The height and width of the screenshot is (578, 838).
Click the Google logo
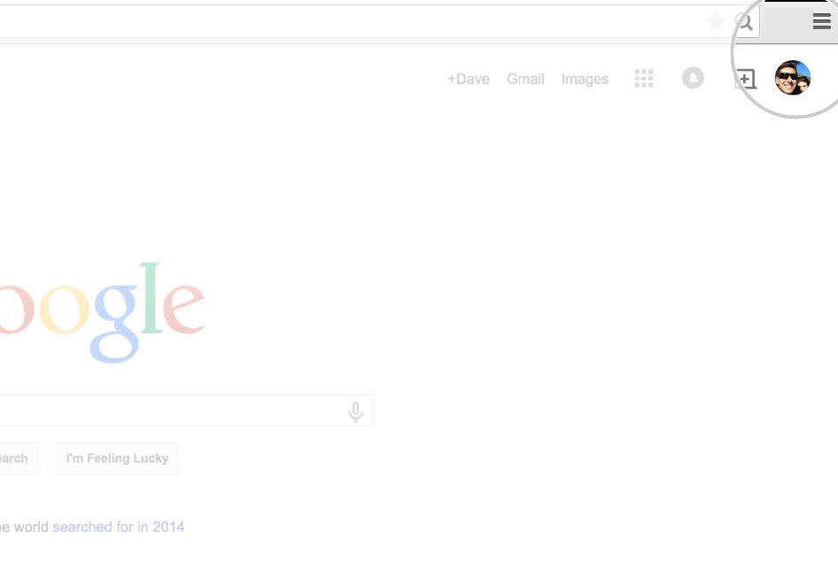(102, 313)
